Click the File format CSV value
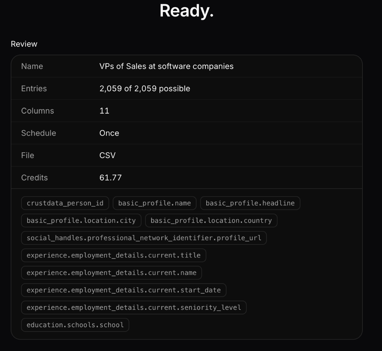382x351 pixels. pos(108,155)
